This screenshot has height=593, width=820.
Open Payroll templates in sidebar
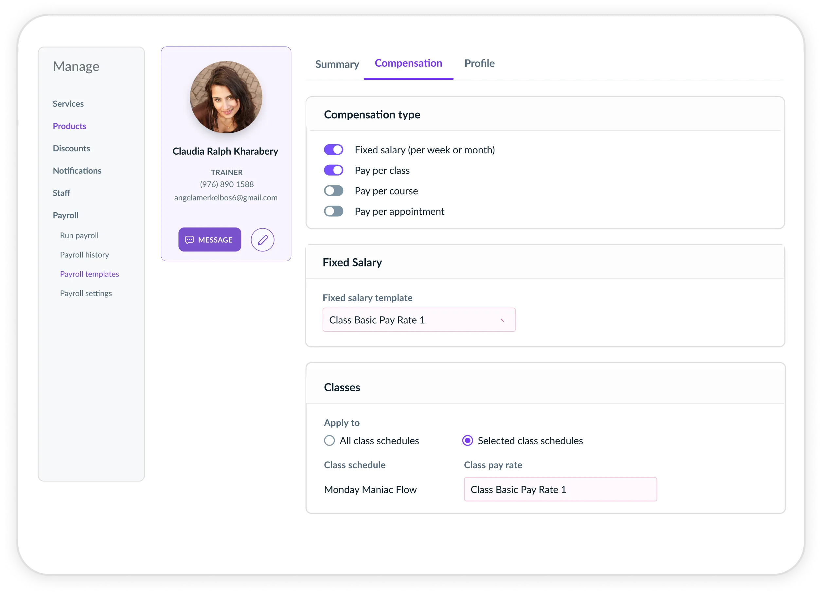89,274
